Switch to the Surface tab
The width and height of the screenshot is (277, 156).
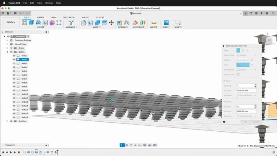[x=40, y=17]
